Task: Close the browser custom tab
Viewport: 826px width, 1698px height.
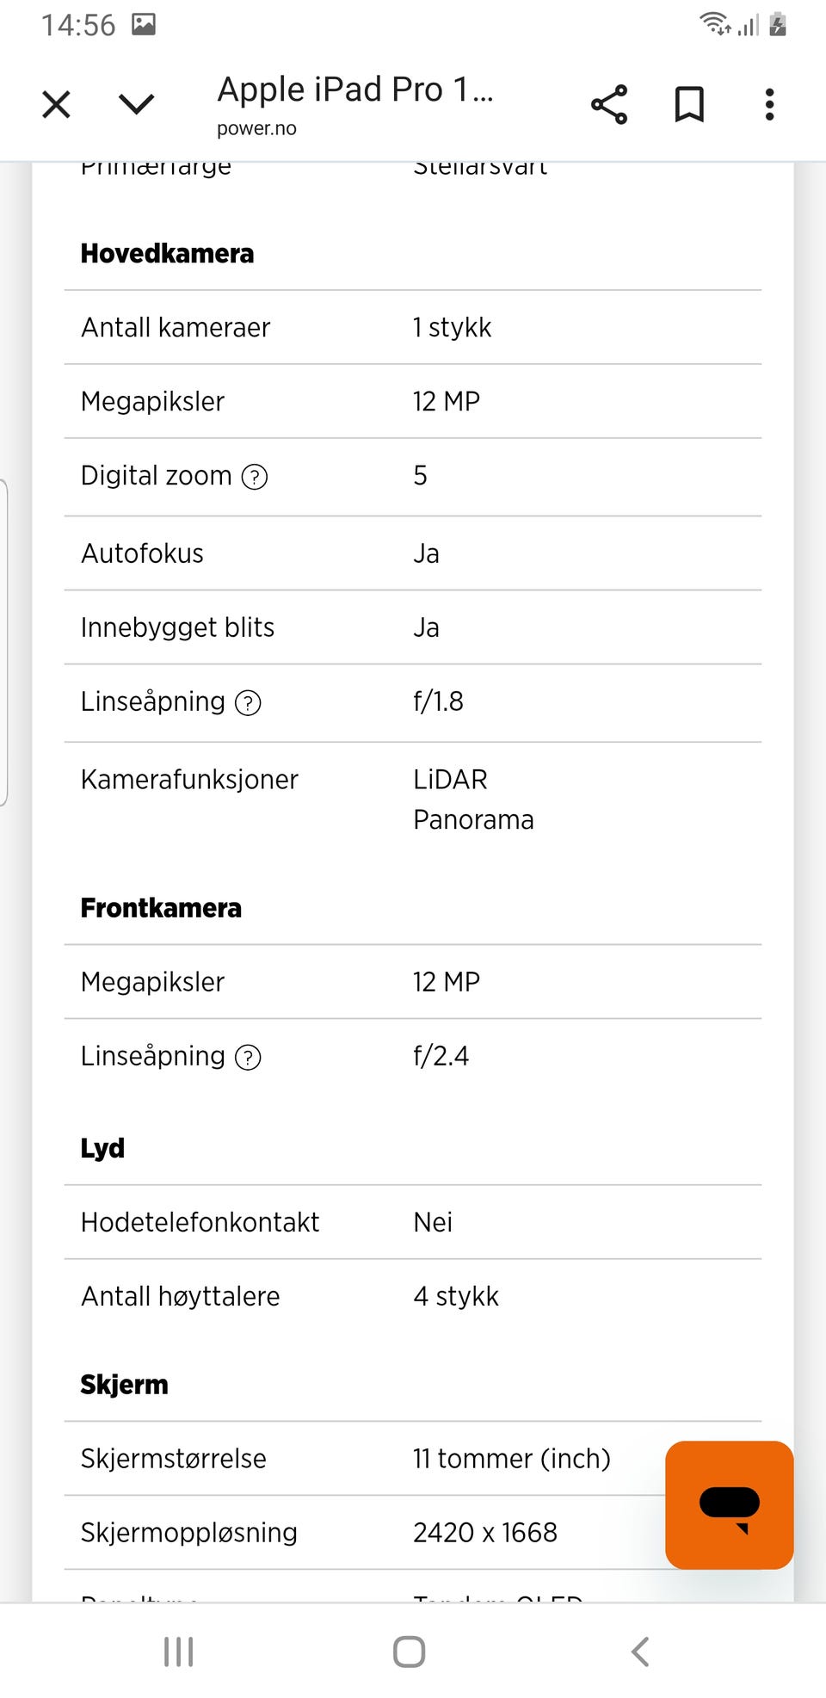Action: [x=57, y=105]
